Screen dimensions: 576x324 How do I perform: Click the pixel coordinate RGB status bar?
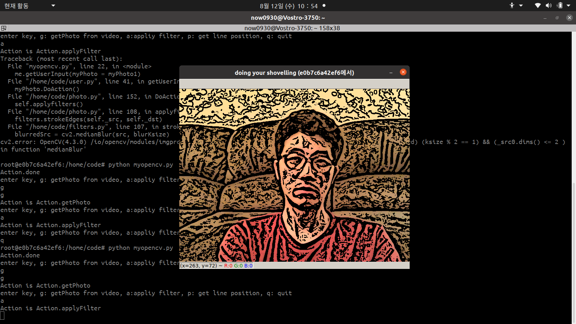click(x=294, y=266)
